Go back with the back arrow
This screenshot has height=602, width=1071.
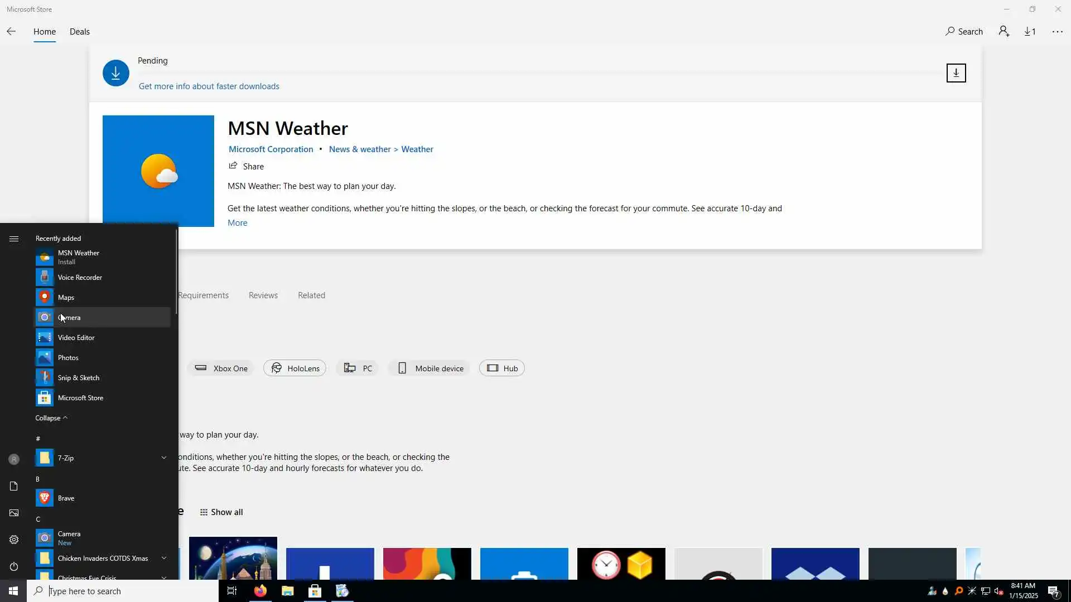11,31
